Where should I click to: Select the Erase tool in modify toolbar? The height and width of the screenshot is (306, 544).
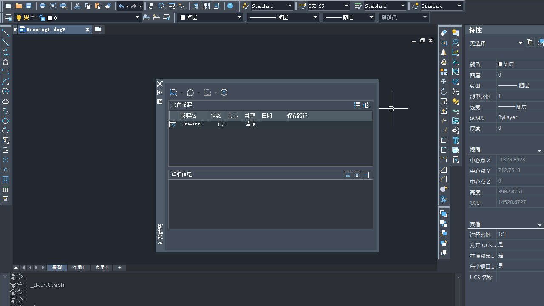tap(444, 33)
